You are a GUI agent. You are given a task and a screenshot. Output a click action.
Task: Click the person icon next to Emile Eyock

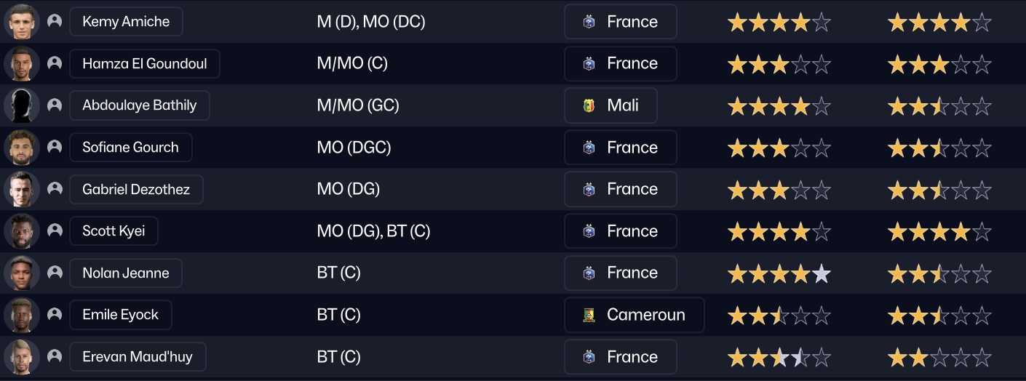(x=55, y=314)
